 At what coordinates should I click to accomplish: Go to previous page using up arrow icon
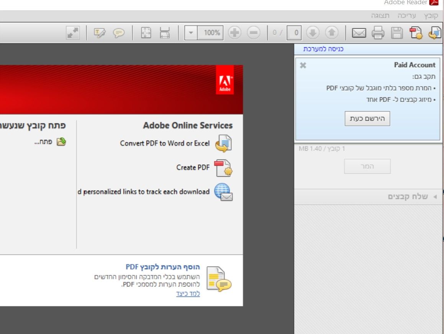332,33
